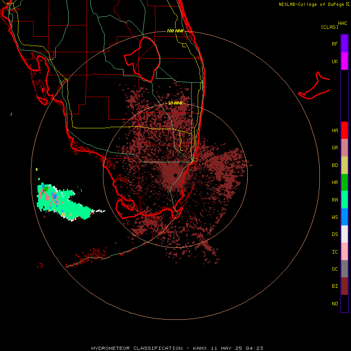Click the 100 NMI range ring label
The width and height of the screenshot is (351, 351).
click(x=175, y=31)
